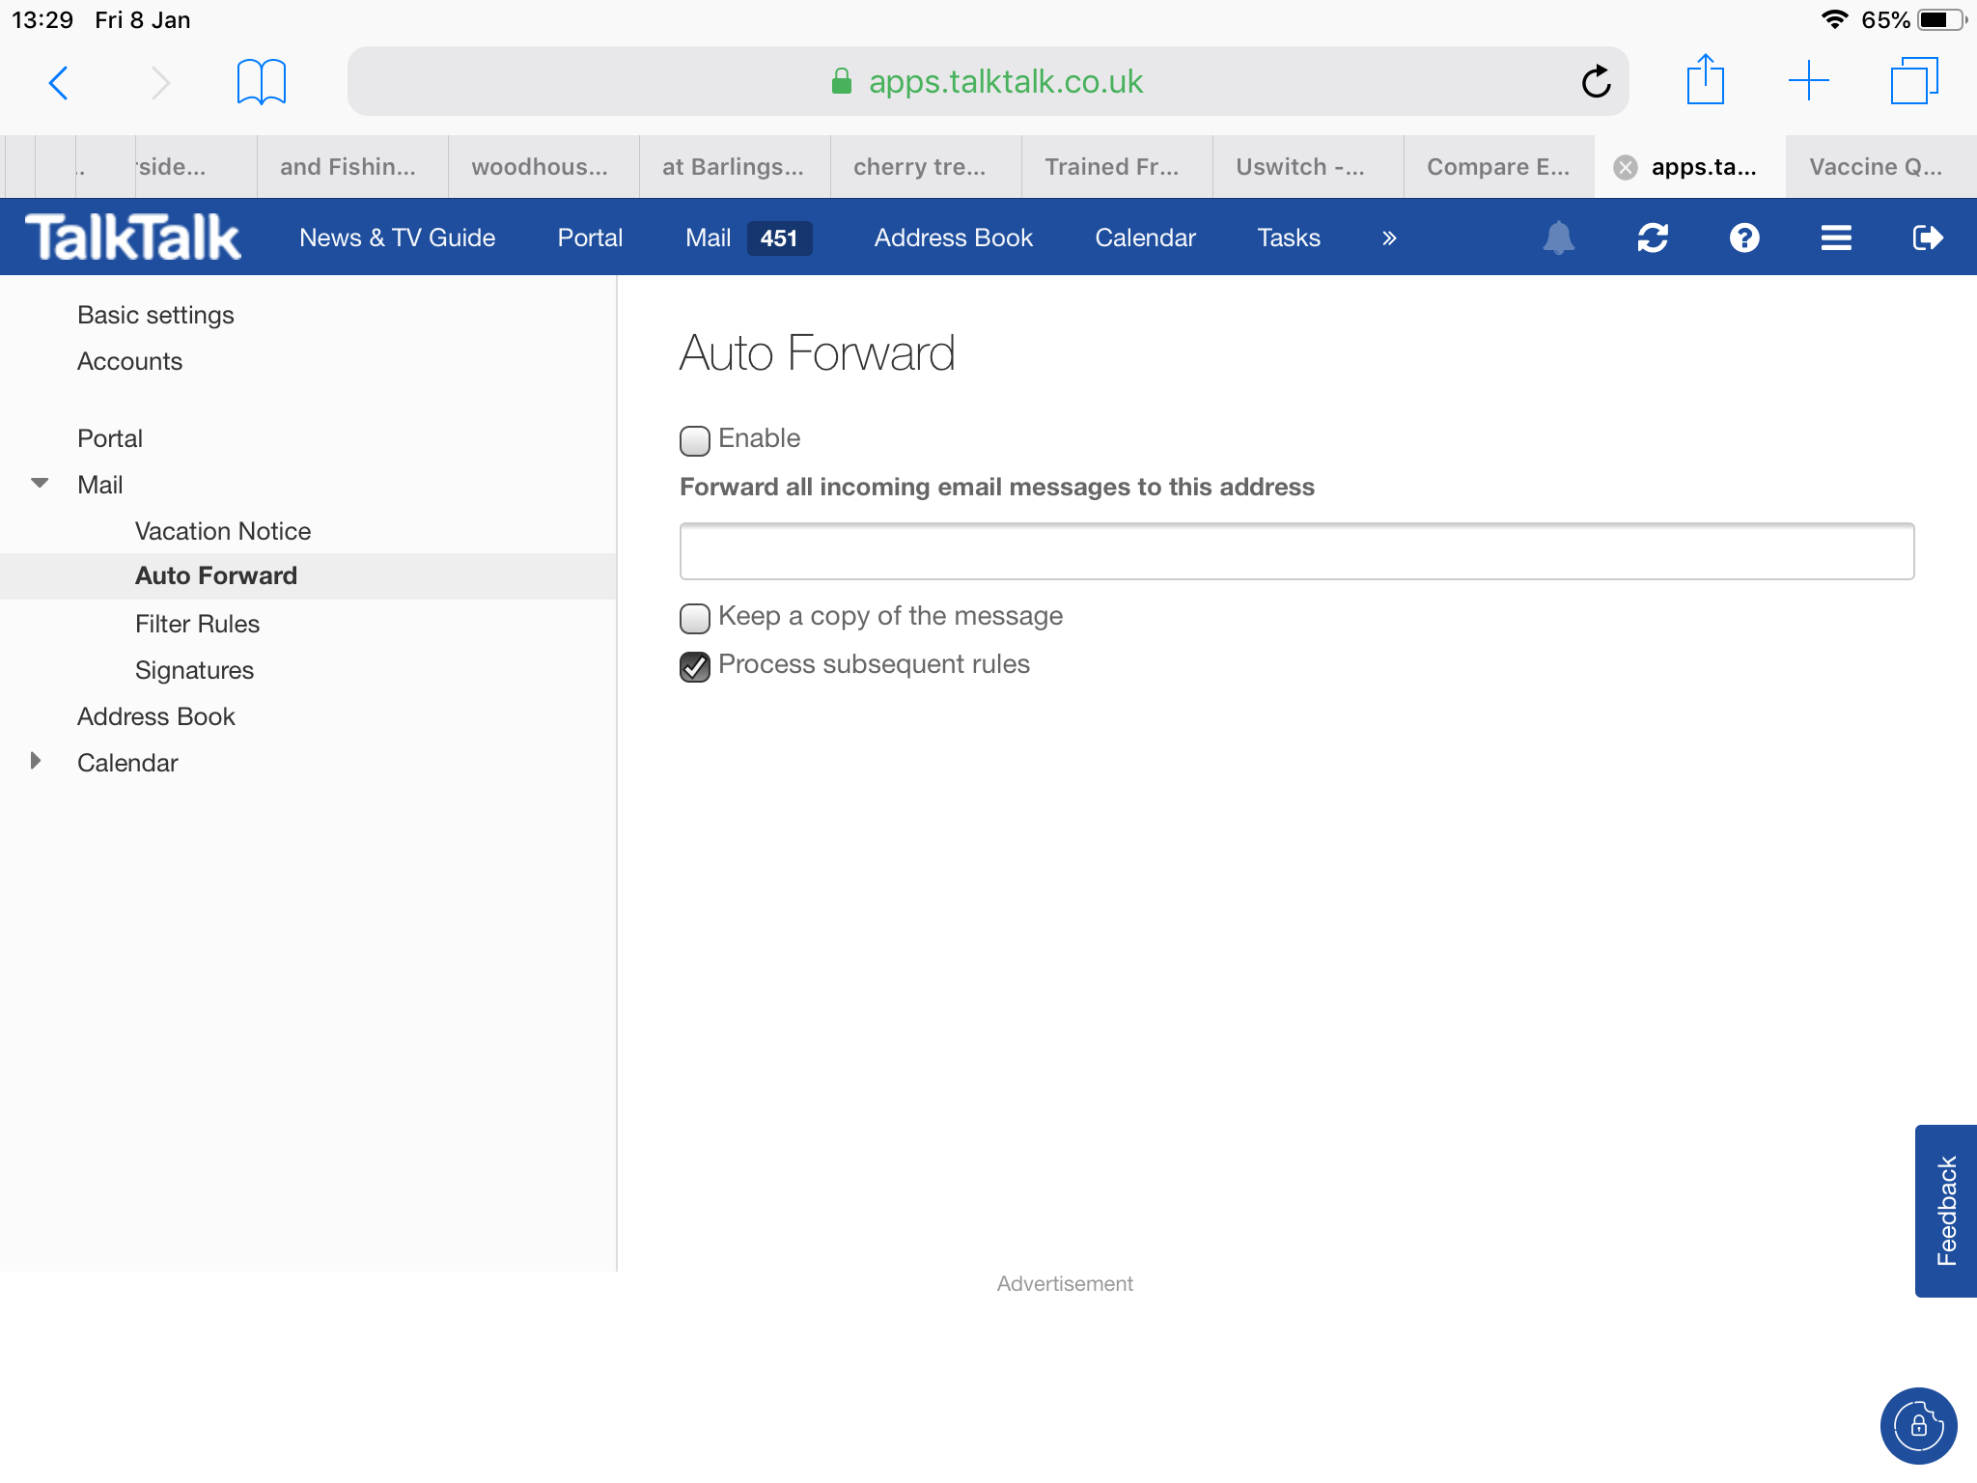This screenshot has width=1977, height=1483.
Task: Click the sign out icon
Action: pyautogui.click(x=1927, y=238)
